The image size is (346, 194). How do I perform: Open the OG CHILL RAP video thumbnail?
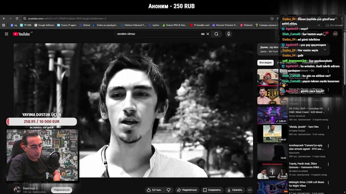(x=272, y=115)
